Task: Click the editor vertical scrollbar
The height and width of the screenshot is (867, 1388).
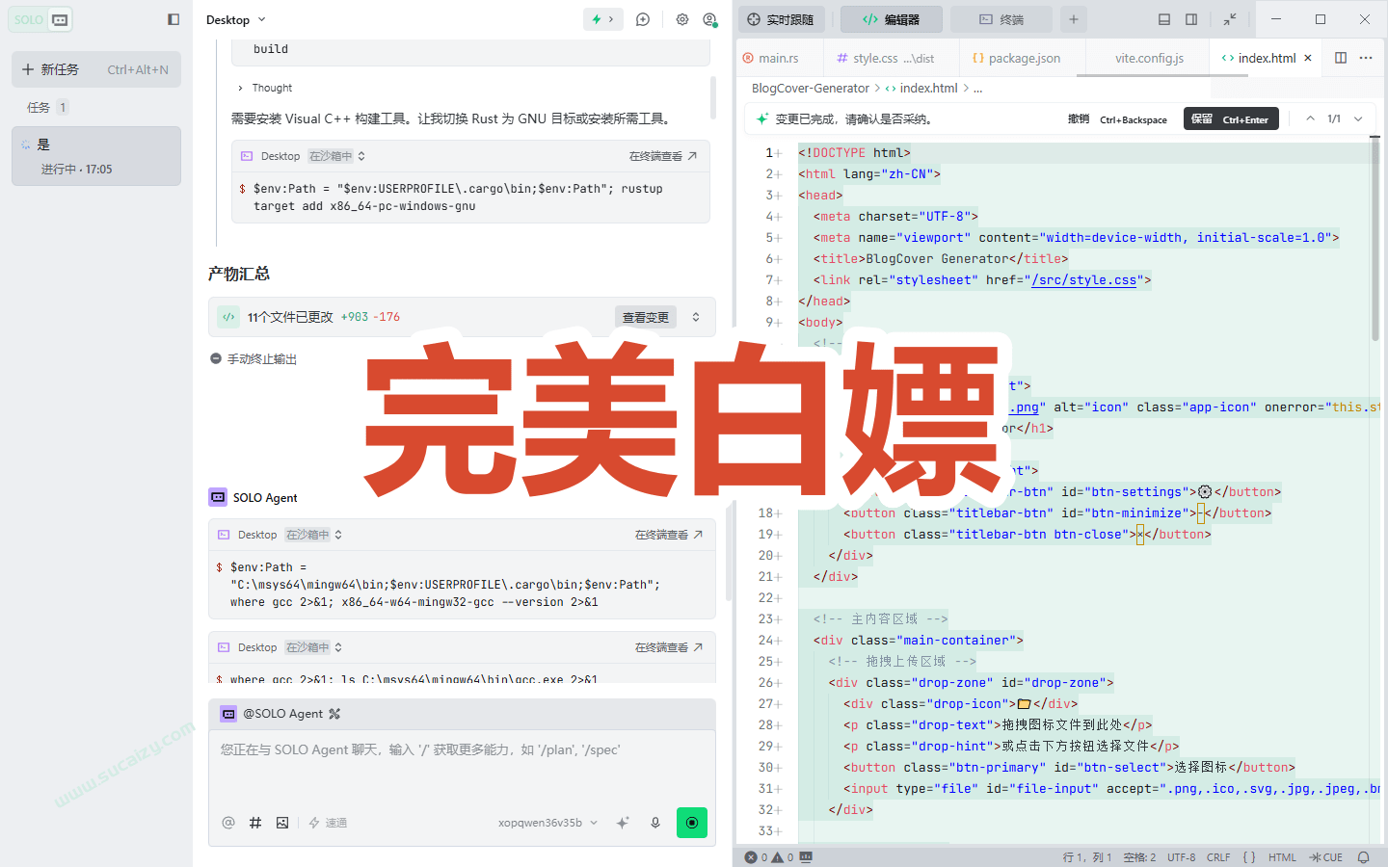Action: [x=1375, y=241]
